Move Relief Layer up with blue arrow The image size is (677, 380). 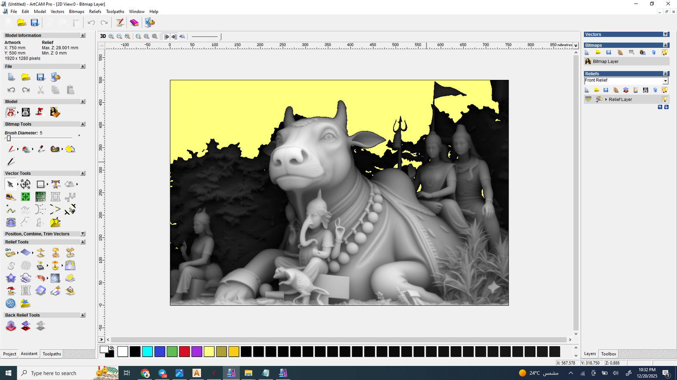tap(660, 107)
